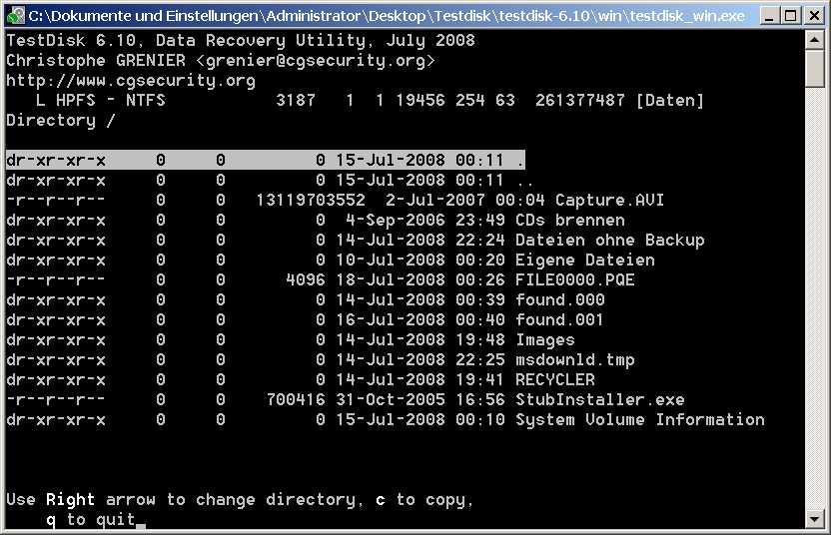
Task: Click the vertical scrollbar thumb
Action: 815,68
